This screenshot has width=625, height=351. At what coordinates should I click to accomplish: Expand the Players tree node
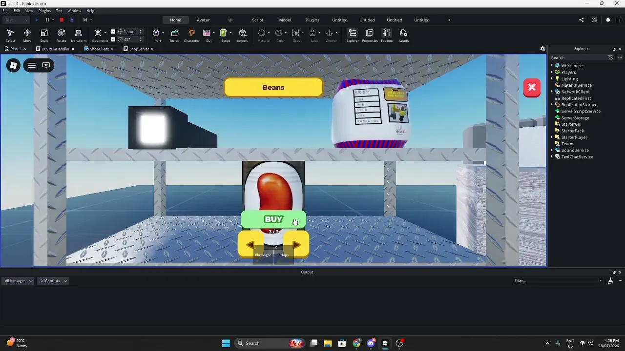tap(552, 72)
